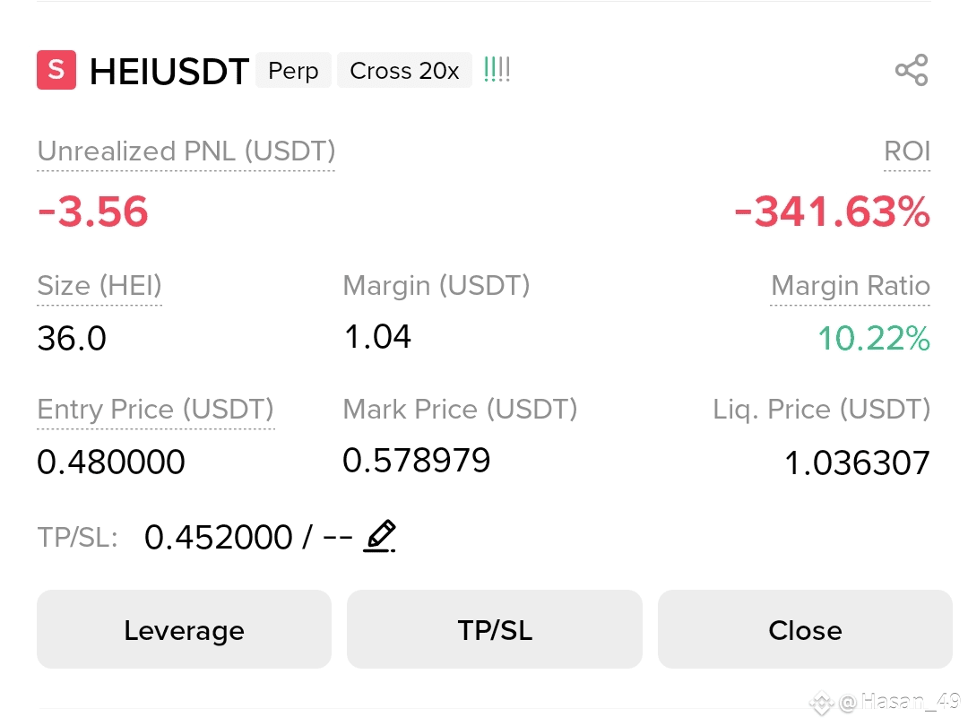
Task: Tap Unrealized PNL (USDT) label for info
Action: (x=186, y=151)
